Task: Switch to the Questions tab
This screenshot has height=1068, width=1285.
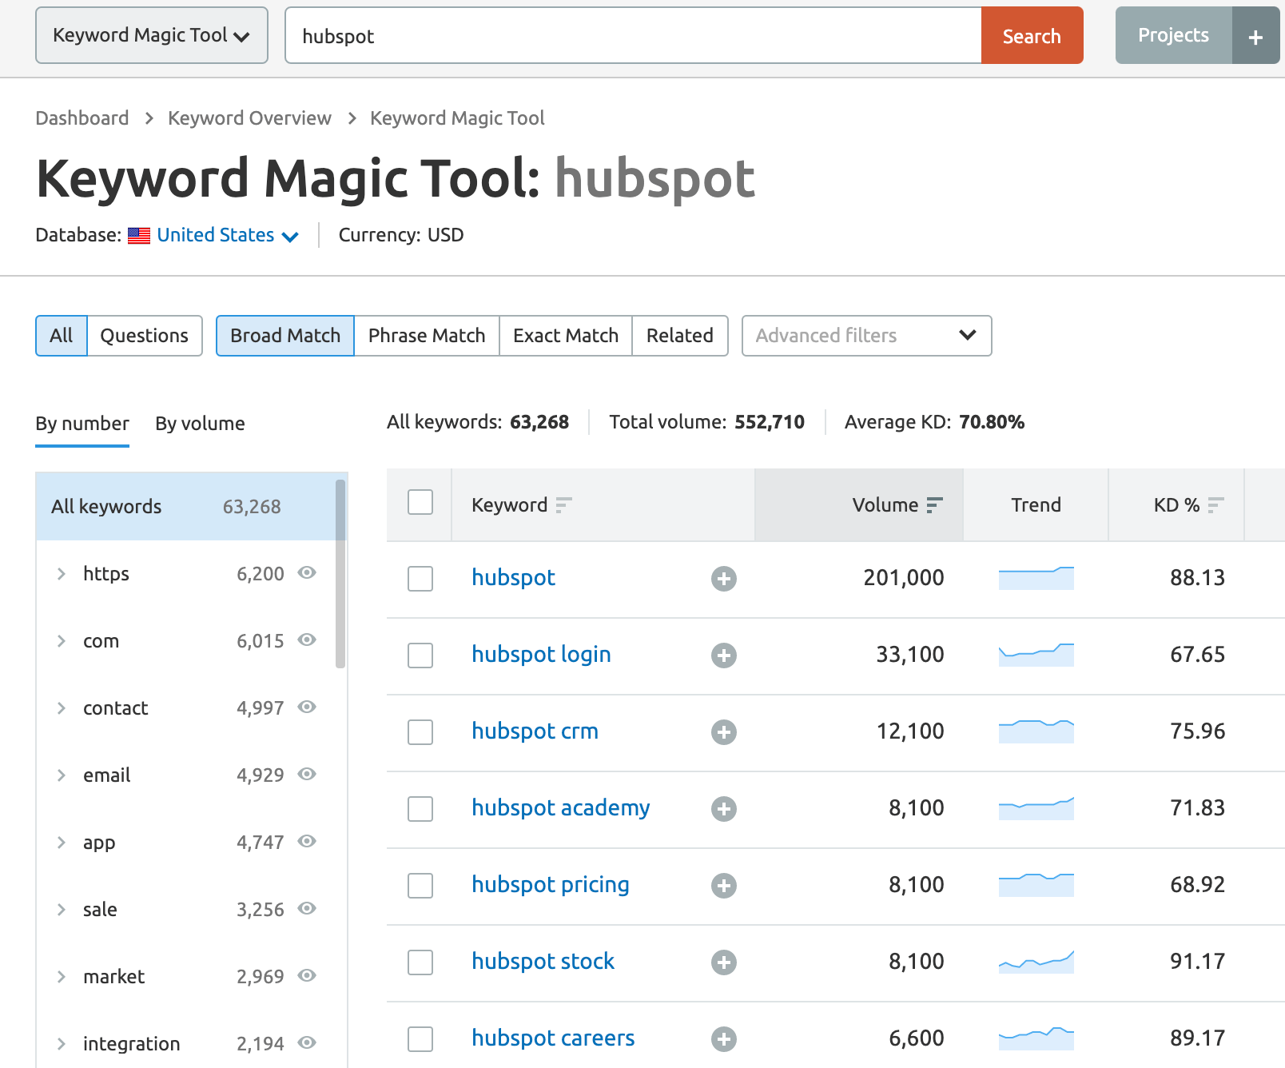Action: click(x=145, y=336)
